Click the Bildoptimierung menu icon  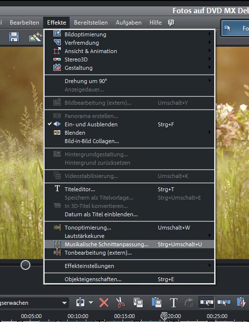57,33
